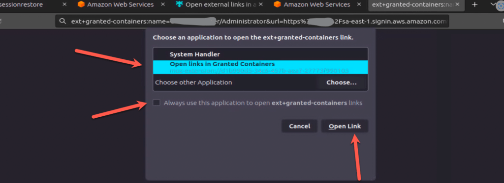504x183 pixels.
Task: Close the Open external links tab
Action: (x=261, y=4)
